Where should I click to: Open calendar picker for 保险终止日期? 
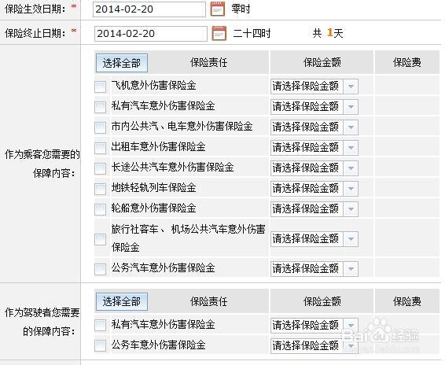219,33
